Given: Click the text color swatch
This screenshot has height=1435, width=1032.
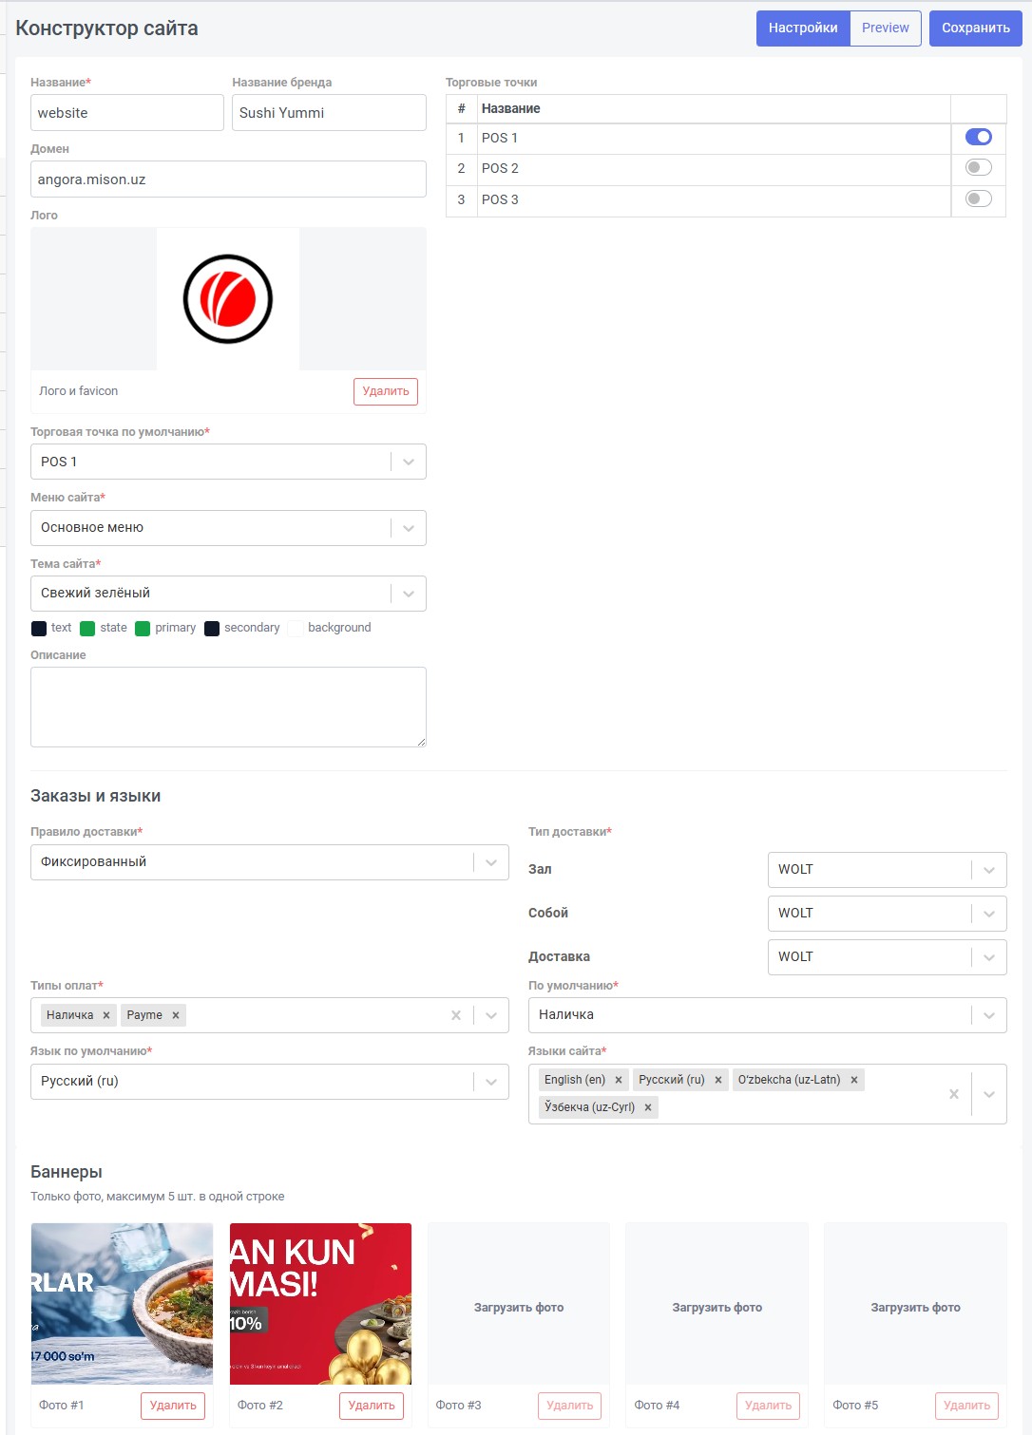Looking at the screenshot, I should (x=39, y=628).
